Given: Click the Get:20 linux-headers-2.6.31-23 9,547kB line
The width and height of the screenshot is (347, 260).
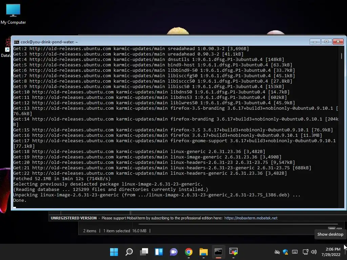Looking at the screenshot, I should click(154, 162).
